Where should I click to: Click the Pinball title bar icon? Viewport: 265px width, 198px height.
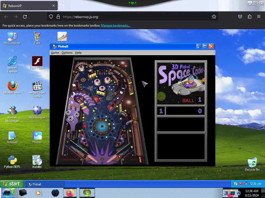tap(54, 46)
